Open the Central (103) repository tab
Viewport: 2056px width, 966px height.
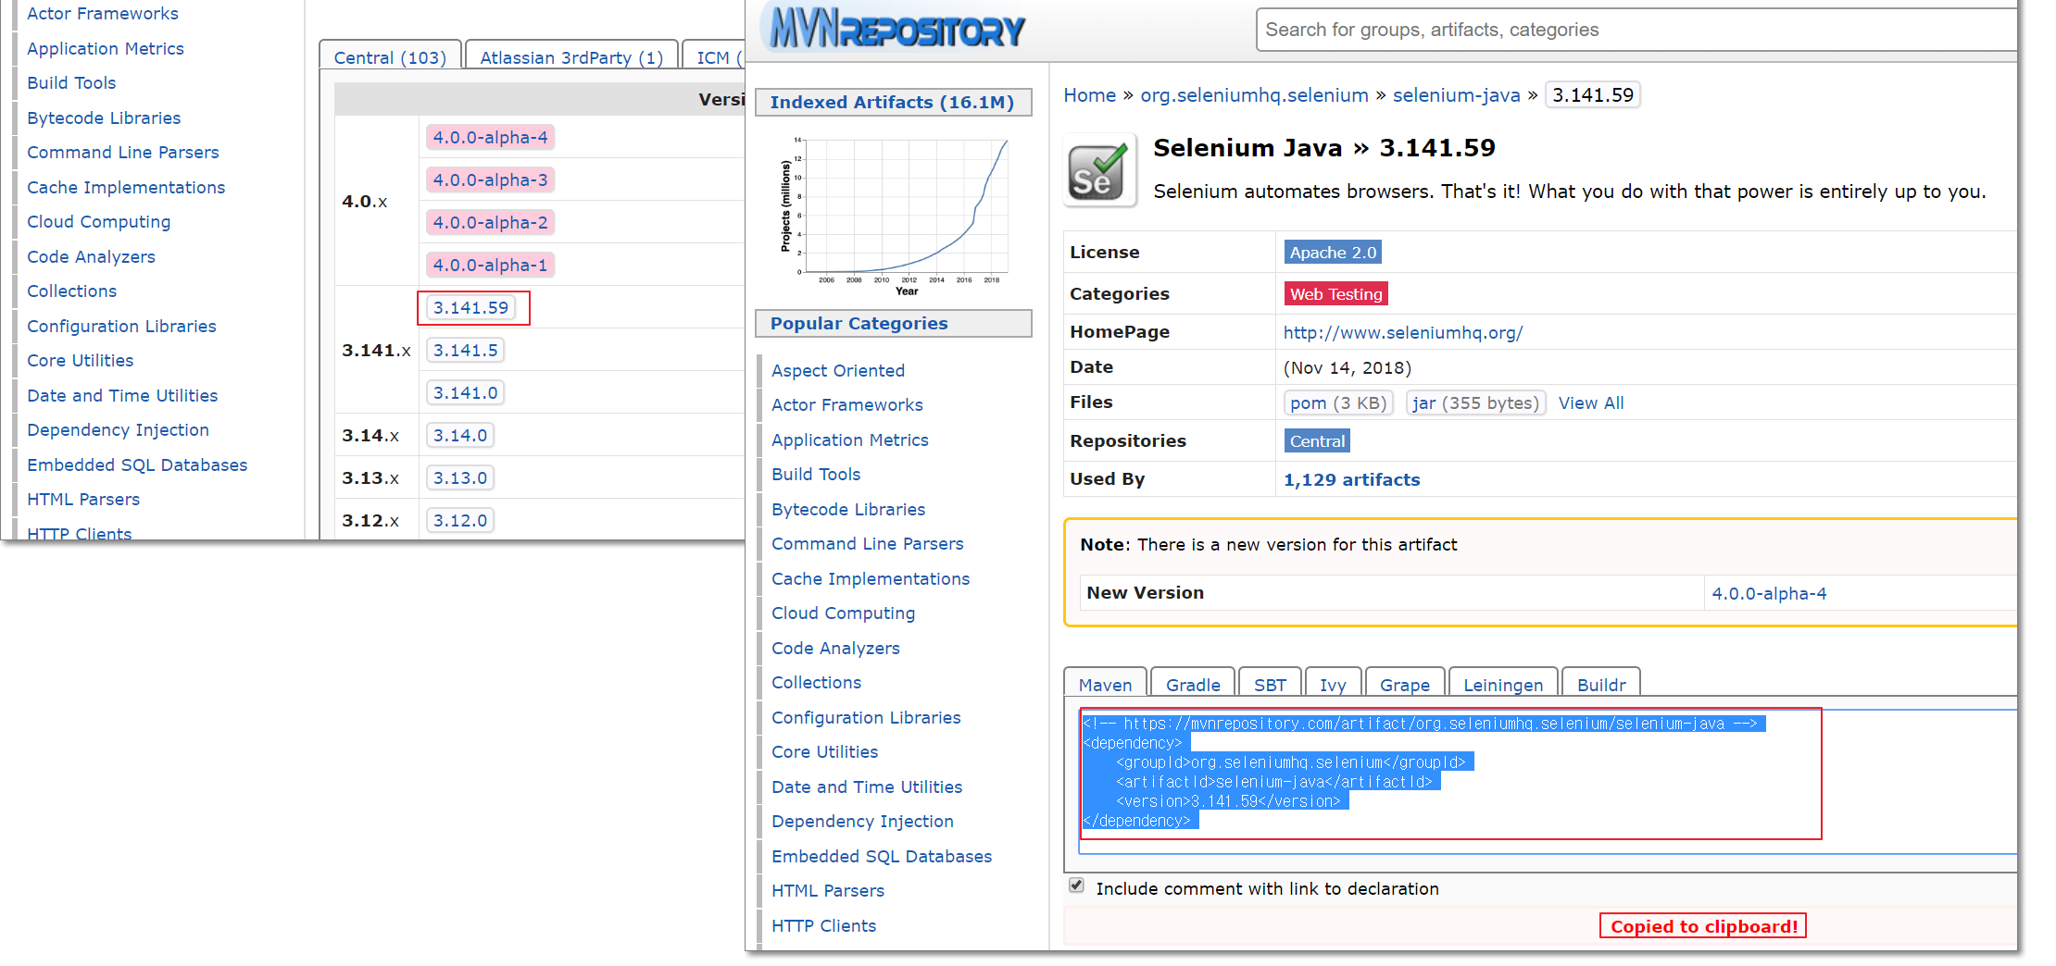pos(390,56)
